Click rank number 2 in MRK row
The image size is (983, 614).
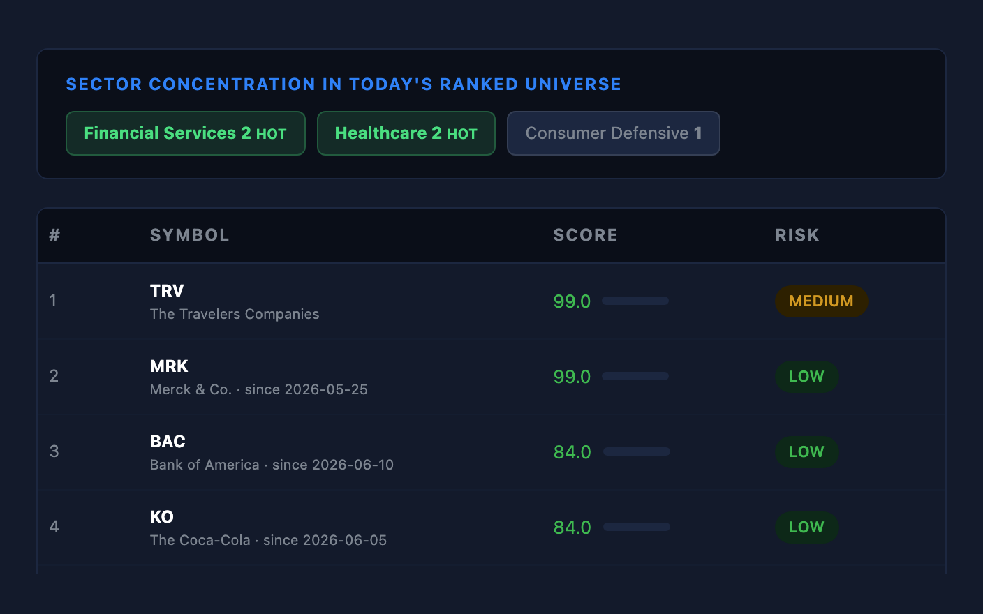(54, 376)
